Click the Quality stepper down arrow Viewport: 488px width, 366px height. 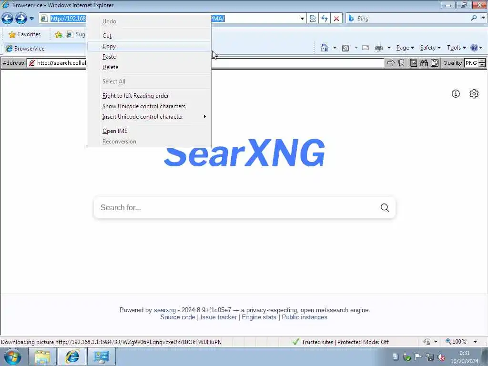[482, 65]
